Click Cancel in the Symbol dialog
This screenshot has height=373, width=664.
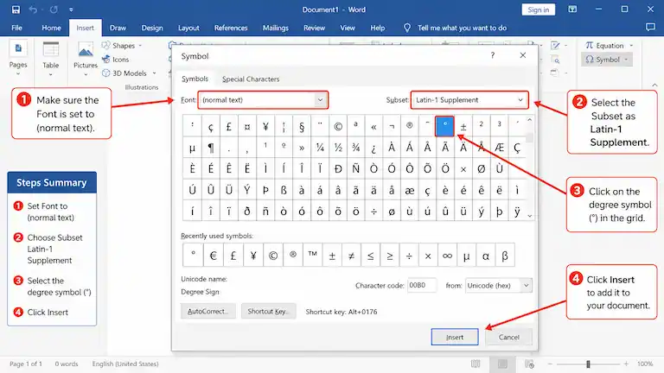pos(508,337)
